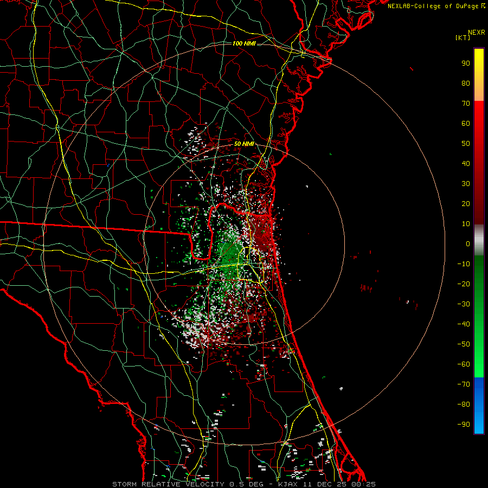Click the -90 scale value

pyautogui.click(x=464, y=424)
